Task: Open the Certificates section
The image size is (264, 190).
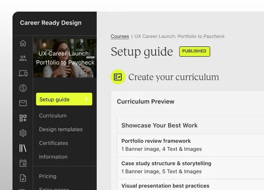Action: click(54, 143)
